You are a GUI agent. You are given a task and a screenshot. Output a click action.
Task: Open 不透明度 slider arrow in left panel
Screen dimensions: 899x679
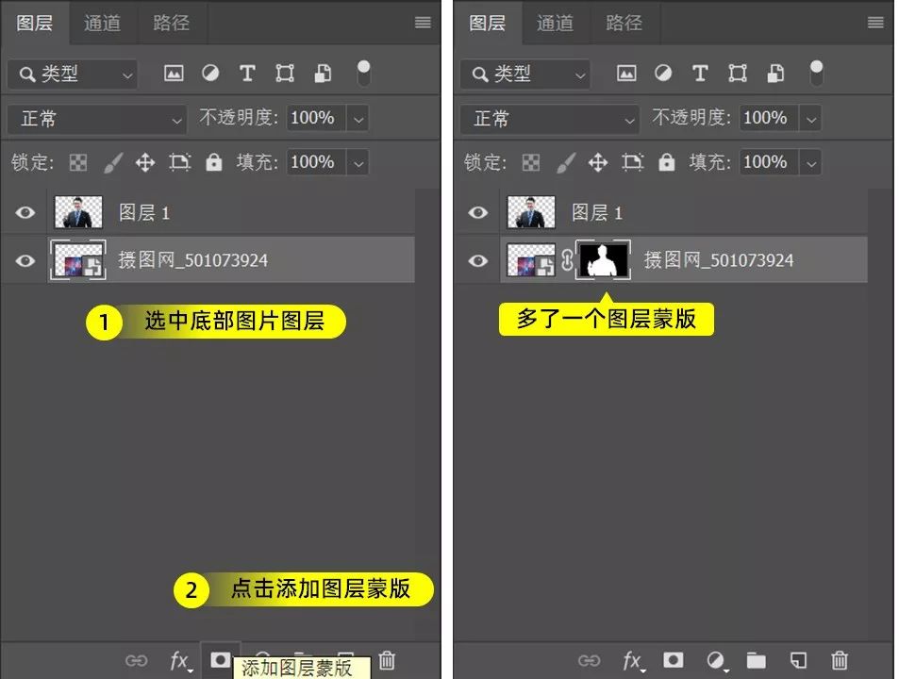[x=358, y=119]
